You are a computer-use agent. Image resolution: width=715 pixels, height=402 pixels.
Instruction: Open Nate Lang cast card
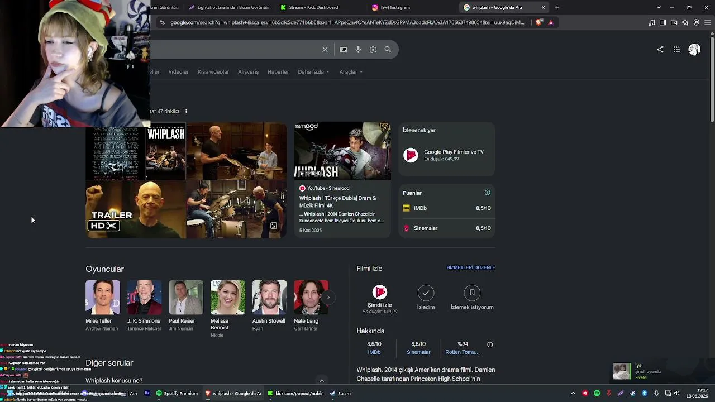pos(311,306)
